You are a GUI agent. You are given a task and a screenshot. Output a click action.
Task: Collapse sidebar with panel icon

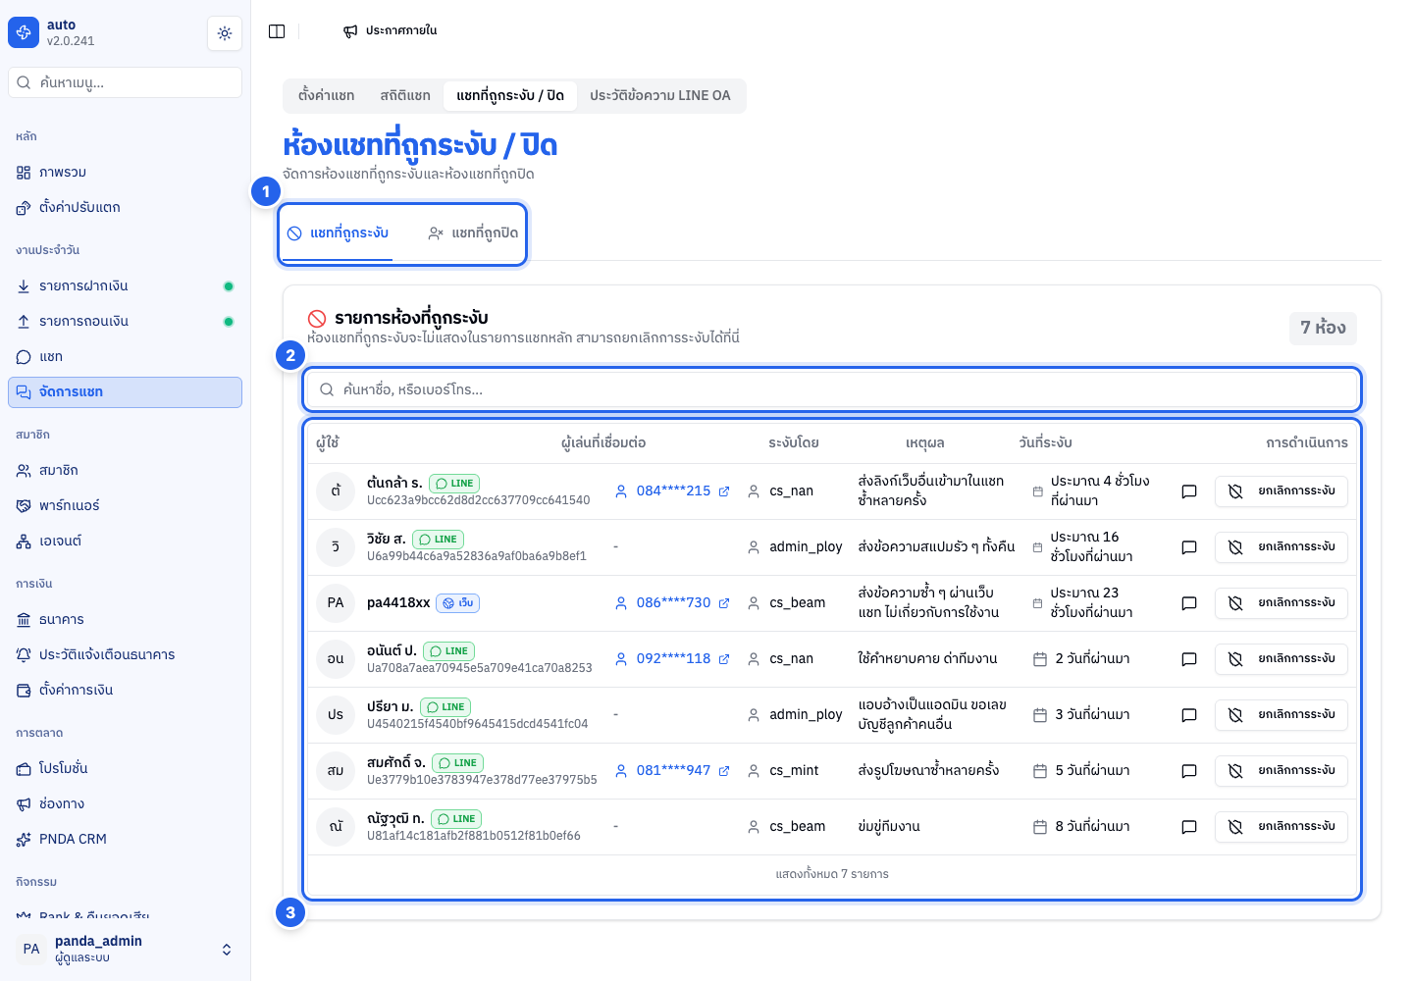[x=277, y=31]
